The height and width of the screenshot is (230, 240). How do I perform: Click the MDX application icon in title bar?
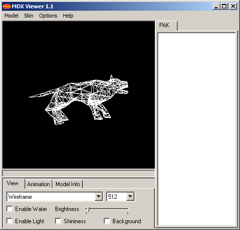pyautogui.click(x=7, y=6)
